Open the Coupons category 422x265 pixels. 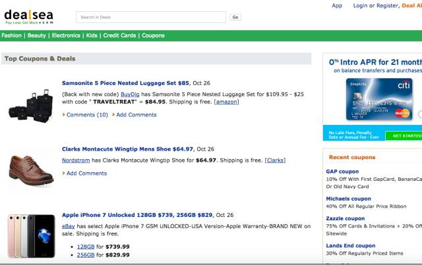pos(153,36)
